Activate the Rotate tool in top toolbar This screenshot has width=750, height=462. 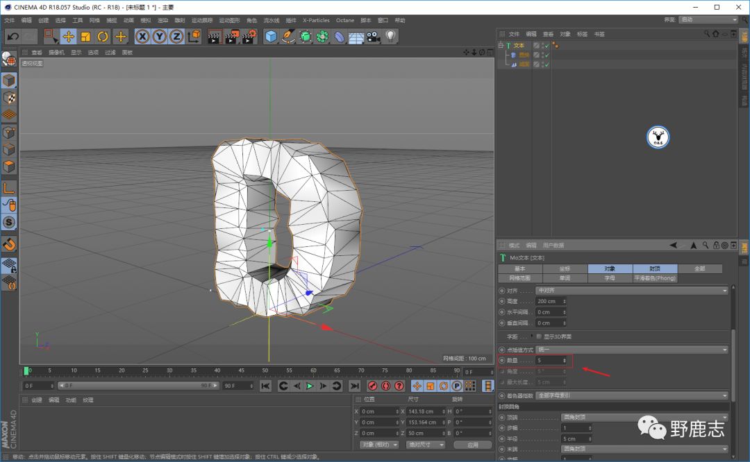point(103,37)
